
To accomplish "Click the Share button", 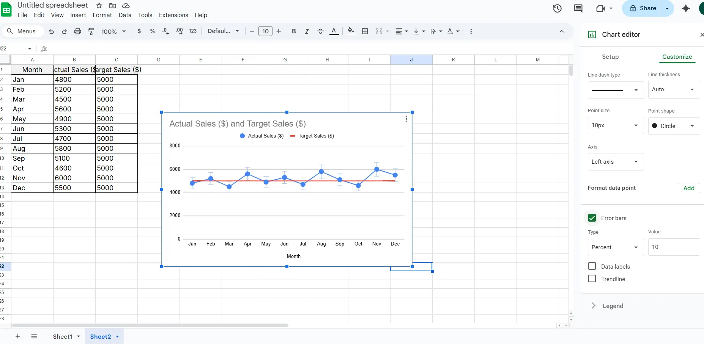I will [x=643, y=8].
